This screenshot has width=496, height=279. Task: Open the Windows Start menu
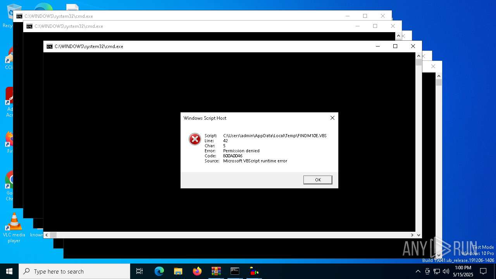[9, 271]
